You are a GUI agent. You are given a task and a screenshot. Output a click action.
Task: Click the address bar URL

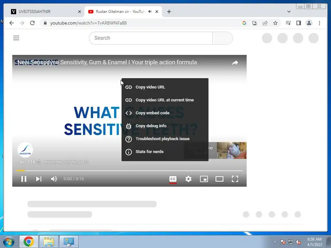coord(89,23)
